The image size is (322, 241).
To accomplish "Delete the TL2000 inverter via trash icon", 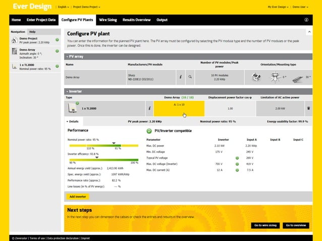I will click(x=308, y=108).
